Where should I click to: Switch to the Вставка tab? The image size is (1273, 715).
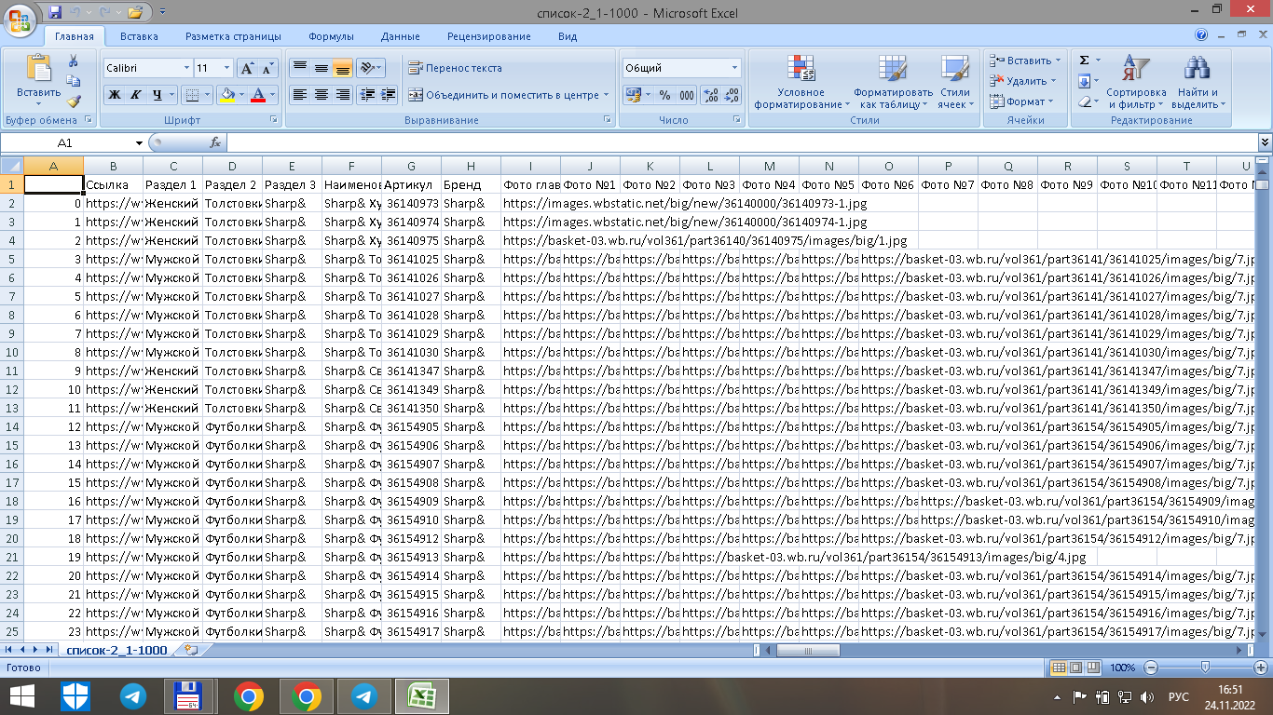139,36
